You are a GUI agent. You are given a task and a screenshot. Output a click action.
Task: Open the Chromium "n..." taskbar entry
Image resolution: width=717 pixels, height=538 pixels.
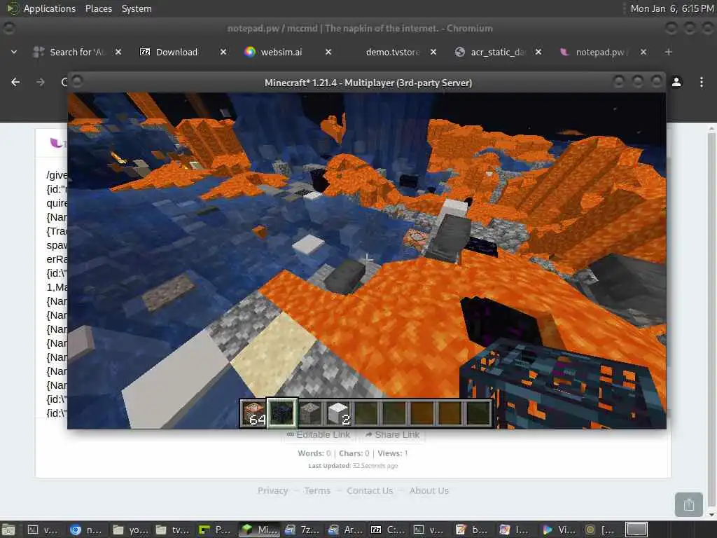pyautogui.click(x=86, y=530)
